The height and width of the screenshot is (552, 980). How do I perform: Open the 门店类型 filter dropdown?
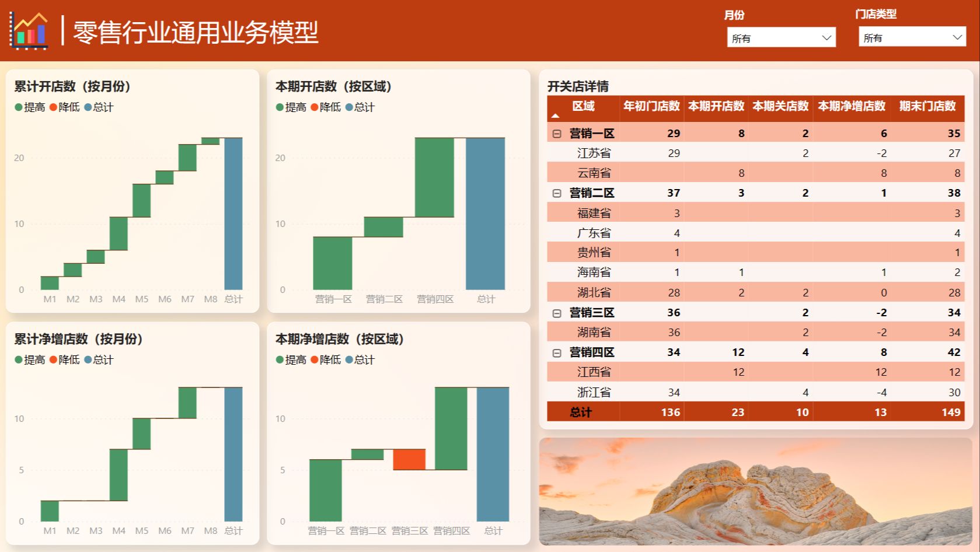912,37
